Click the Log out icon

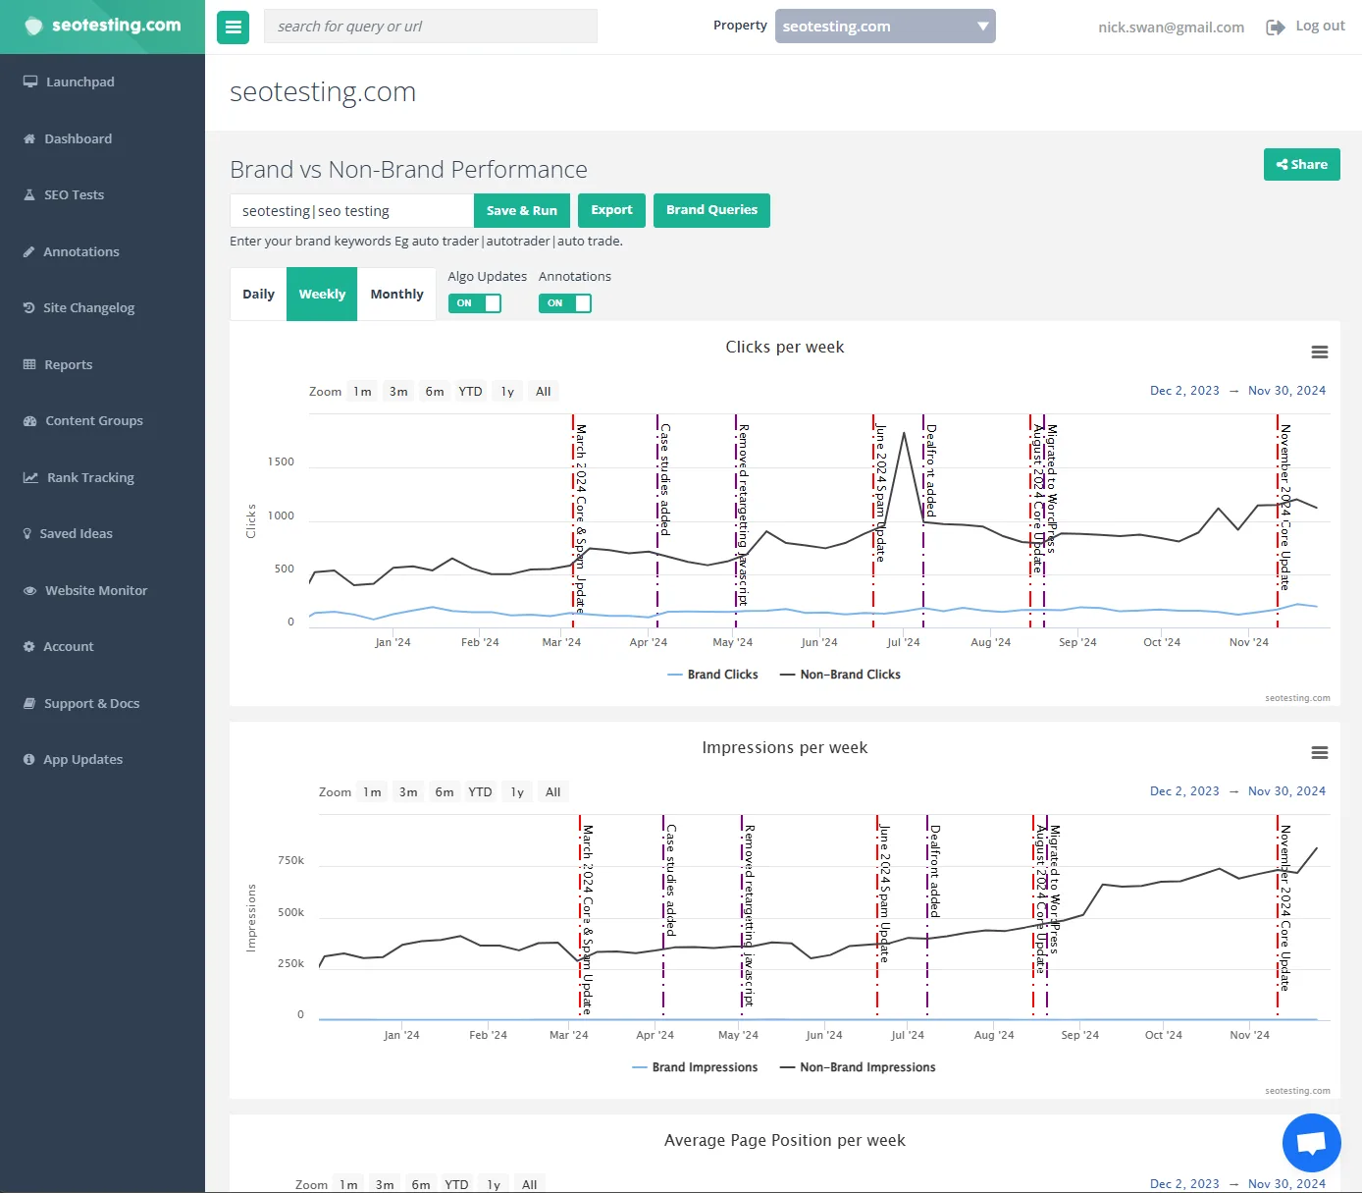1275,27
